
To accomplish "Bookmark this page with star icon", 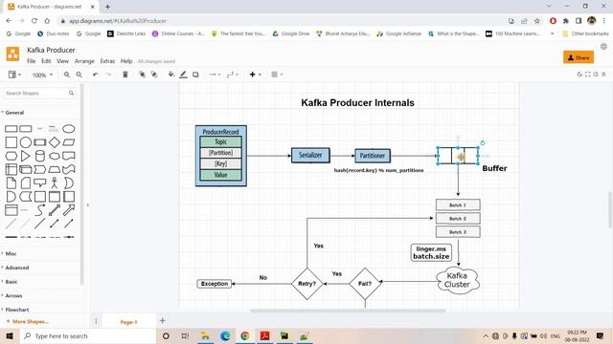I will coord(537,21).
